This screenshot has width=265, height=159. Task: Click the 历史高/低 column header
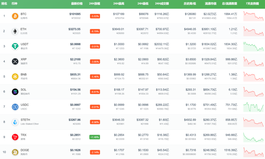pyautogui.click(x=190, y=3)
